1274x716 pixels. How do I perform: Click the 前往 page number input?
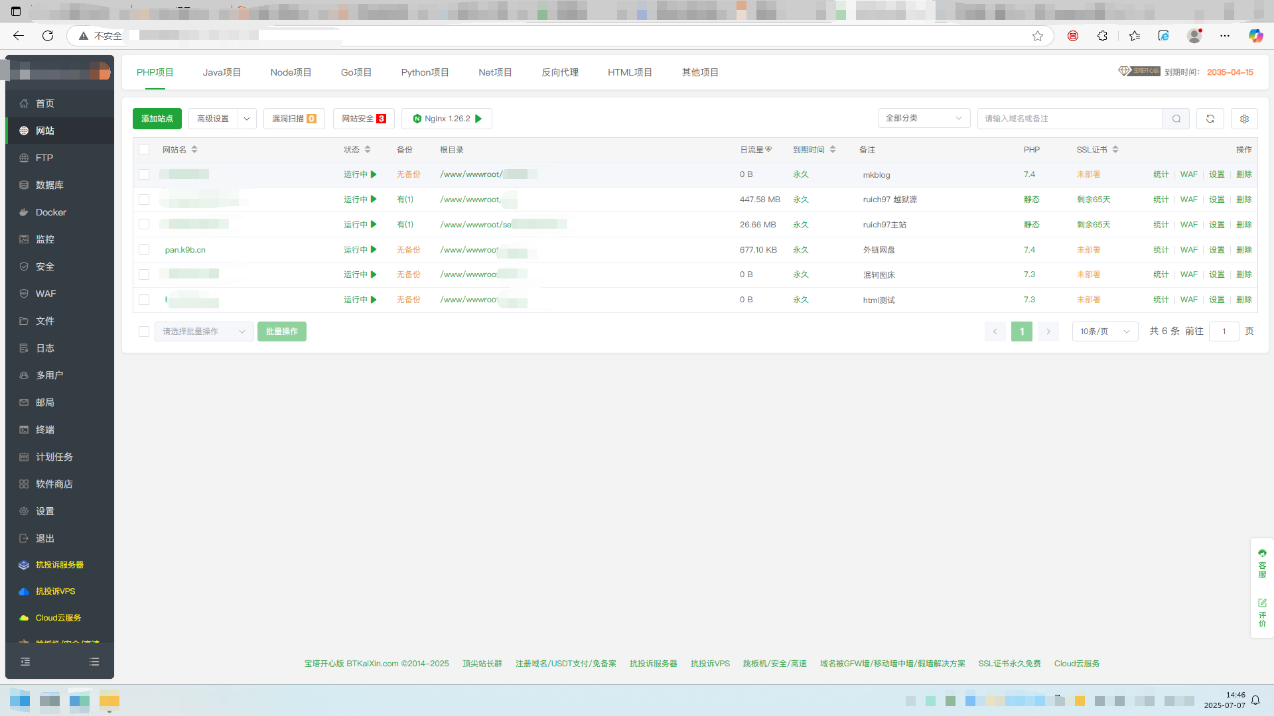coord(1224,331)
